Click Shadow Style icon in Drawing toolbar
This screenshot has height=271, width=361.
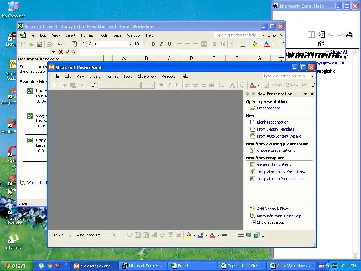tap(249, 235)
